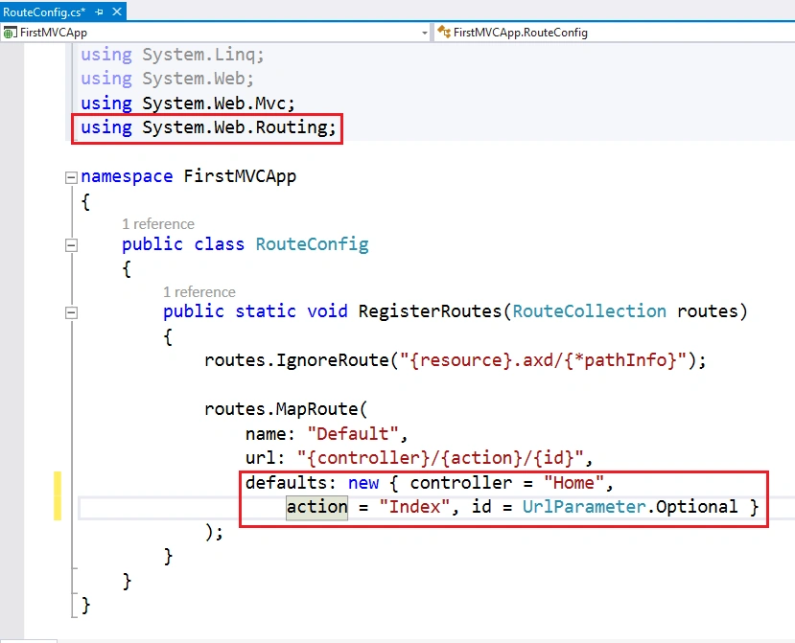Image resolution: width=795 pixels, height=643 pixels.
Task: Open the FirstMVCApp.RouteConfig type dropdown
Action: (614, 33)
